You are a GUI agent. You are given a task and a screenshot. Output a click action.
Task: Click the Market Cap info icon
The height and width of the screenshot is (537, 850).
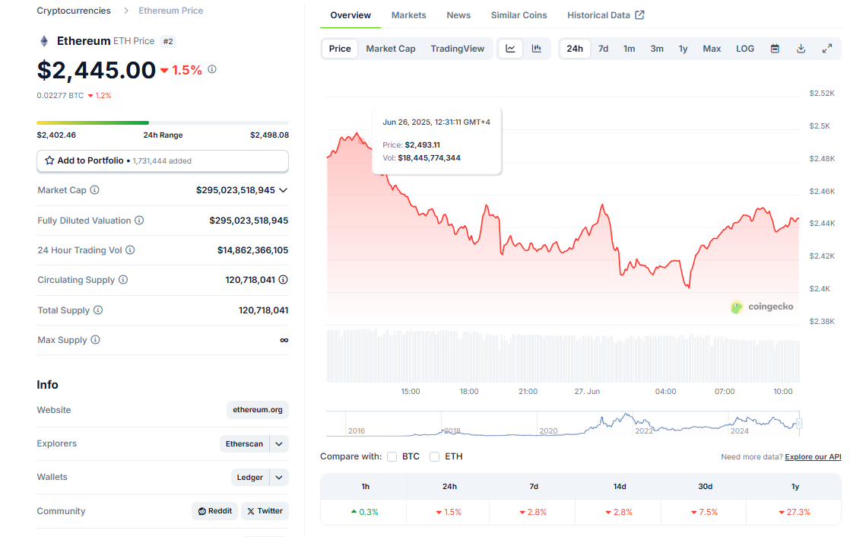(94, 190)
